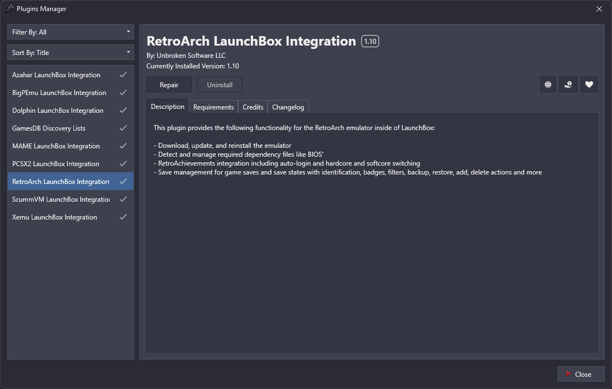
Task: Click the checkmark beside BigPEmu LaunchBox Integration
Action: (123, 93)
